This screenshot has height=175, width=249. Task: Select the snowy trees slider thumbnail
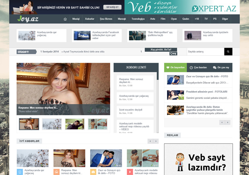click(x=52, y=124)
